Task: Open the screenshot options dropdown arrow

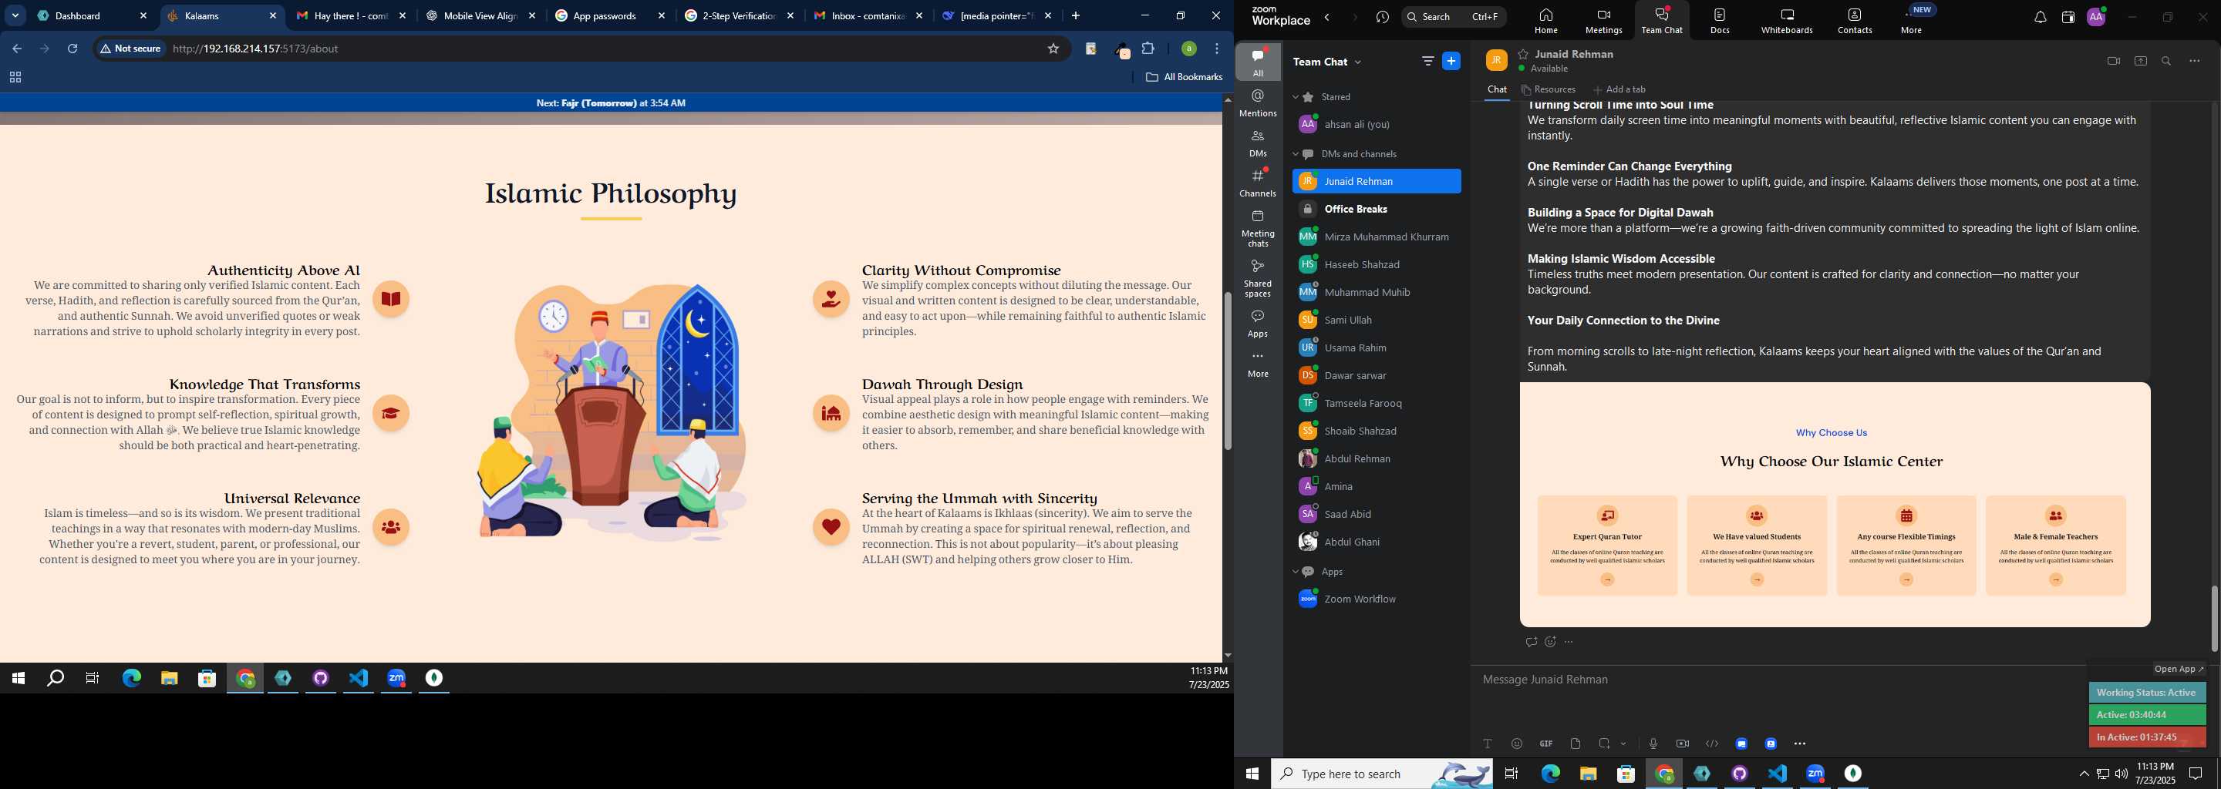Action: pyautogui.click(x=1623, y=744)
